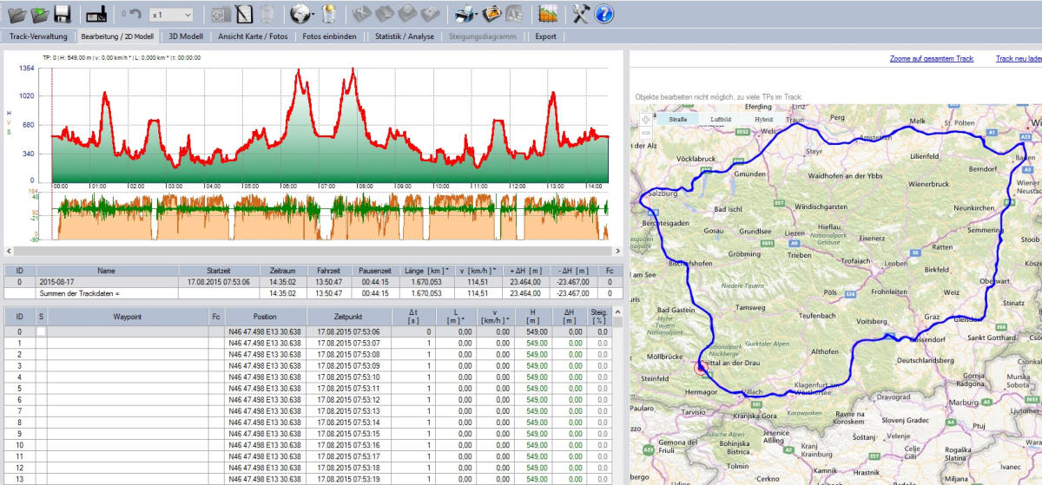This screenshot has width=1042, height=485.
Task: Switch to the Track-Verwaltung tab
Action: coord(38,36)
